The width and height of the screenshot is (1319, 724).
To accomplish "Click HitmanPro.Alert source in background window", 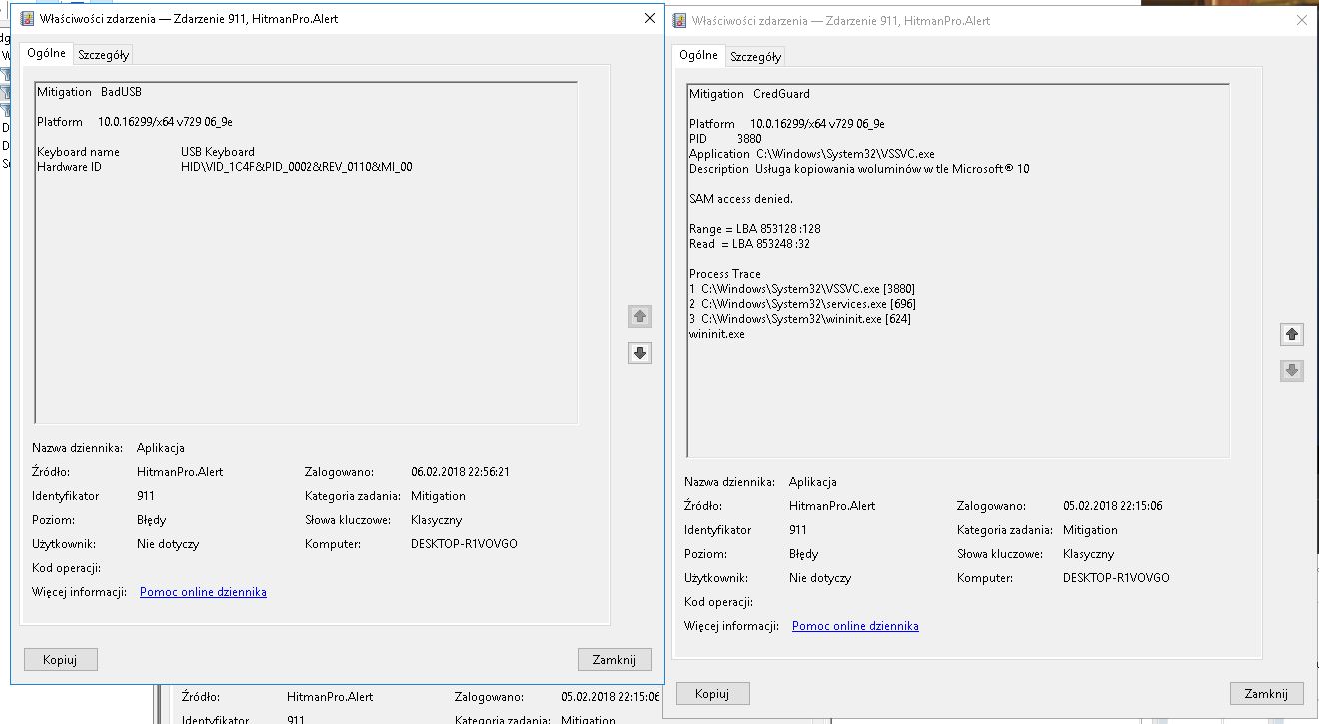I will (330, 697).
